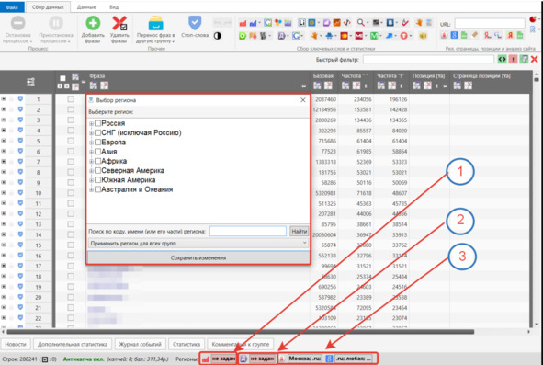543x365 pixels.
Task: Click the Найти button
Action: coord(299,231)
